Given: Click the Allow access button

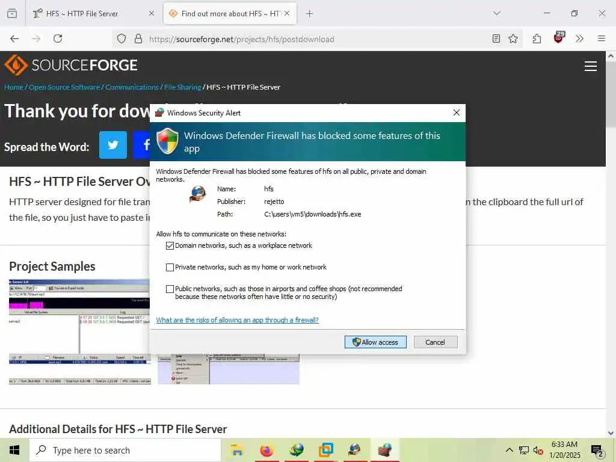Looking at the screenshot, I should 375,342.
